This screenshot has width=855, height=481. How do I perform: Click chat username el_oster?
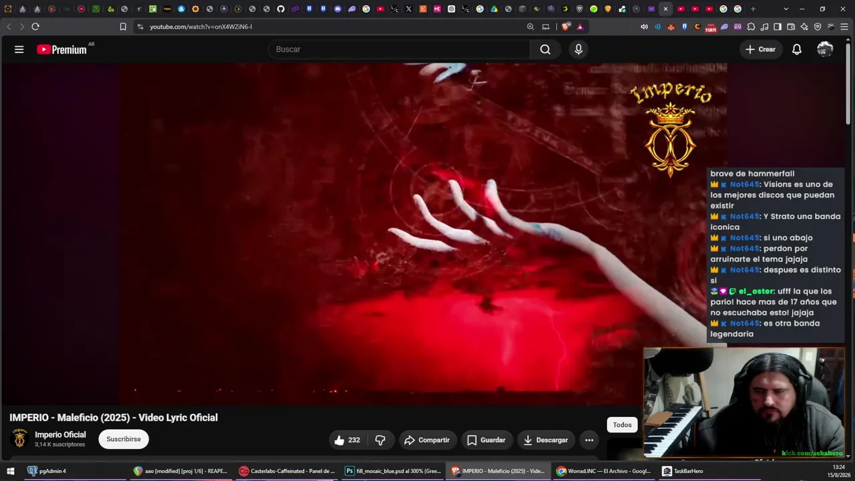tap(756, 291)
